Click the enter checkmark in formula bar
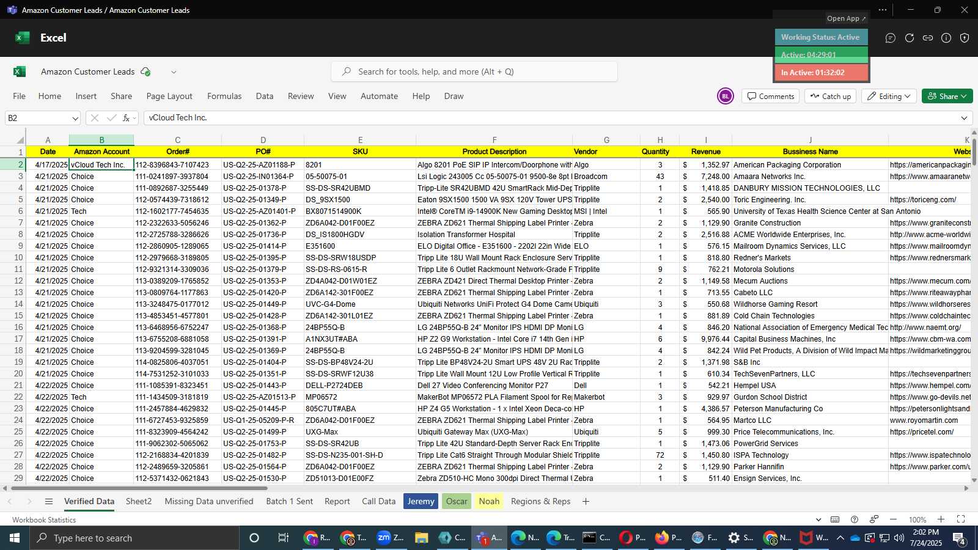The height and width of the screenshot is (550, 978). (111, 118)
